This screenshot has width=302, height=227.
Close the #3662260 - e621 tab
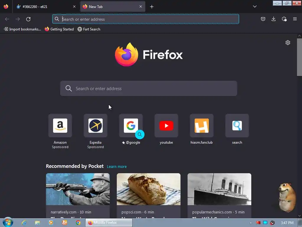click(x=74, y=7)
